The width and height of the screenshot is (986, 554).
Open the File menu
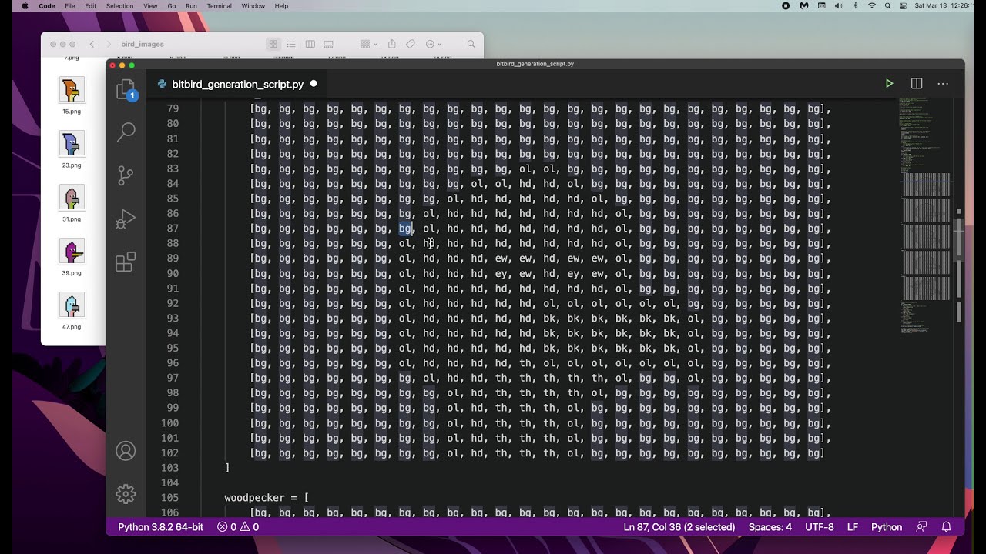(70, 5)
